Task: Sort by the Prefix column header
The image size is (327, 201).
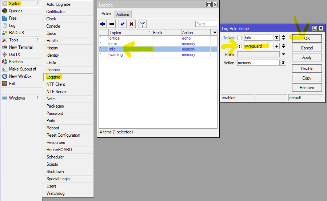Action: coord(167,32)
